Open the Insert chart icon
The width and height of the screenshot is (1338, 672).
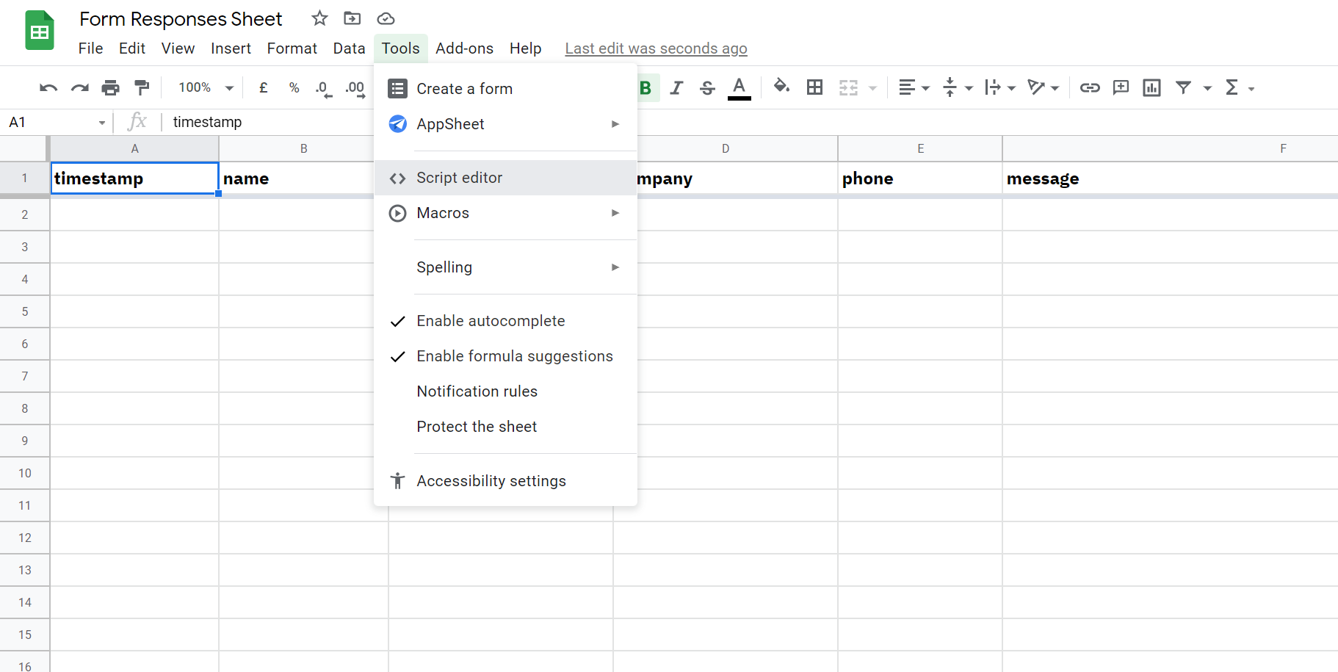coord(1151,87)
